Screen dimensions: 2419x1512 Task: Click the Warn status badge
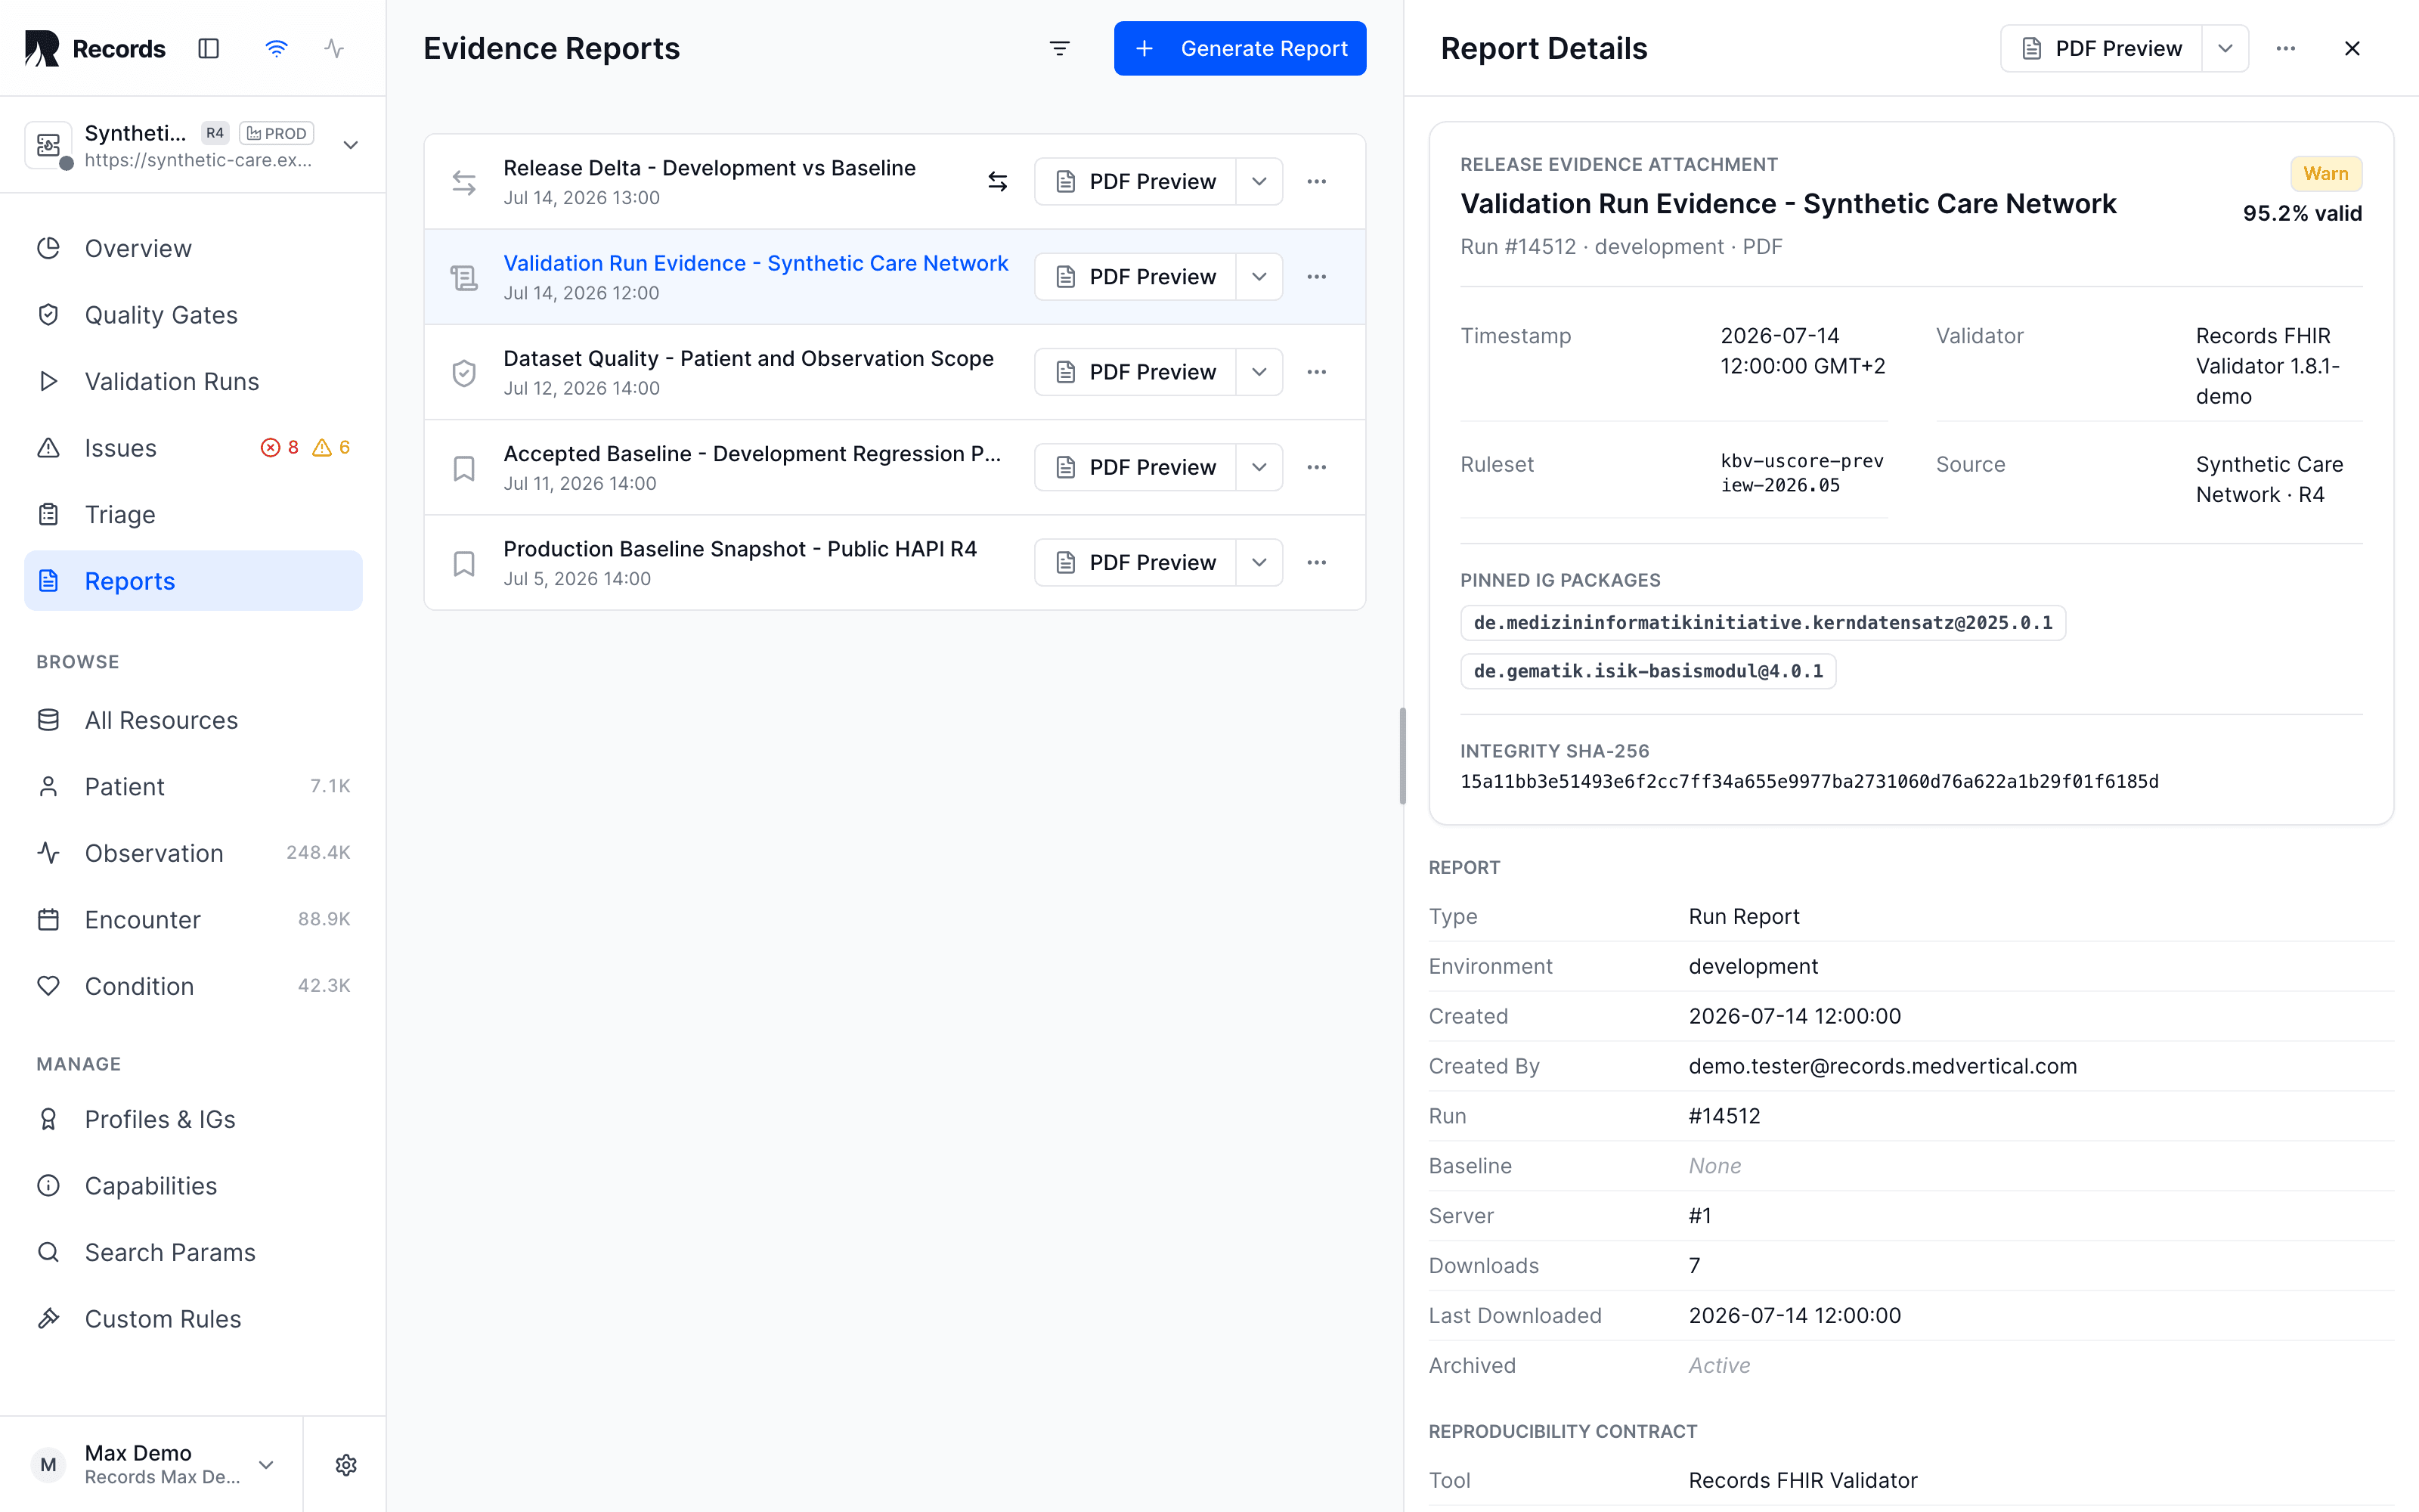pyautogui.click(x=2326, y=173)
